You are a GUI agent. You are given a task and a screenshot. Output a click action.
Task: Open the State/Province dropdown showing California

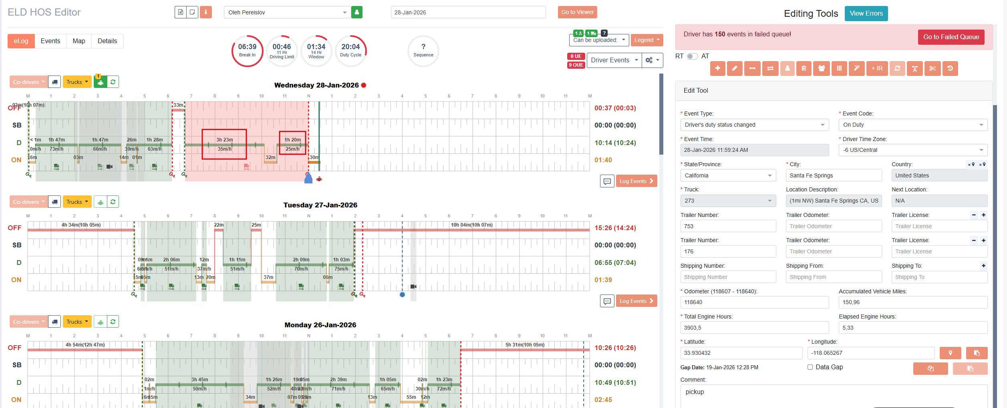[728, 175]
